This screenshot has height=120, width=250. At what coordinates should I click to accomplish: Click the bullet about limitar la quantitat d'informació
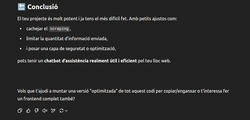pyautogui.click(x=67, y=39)
